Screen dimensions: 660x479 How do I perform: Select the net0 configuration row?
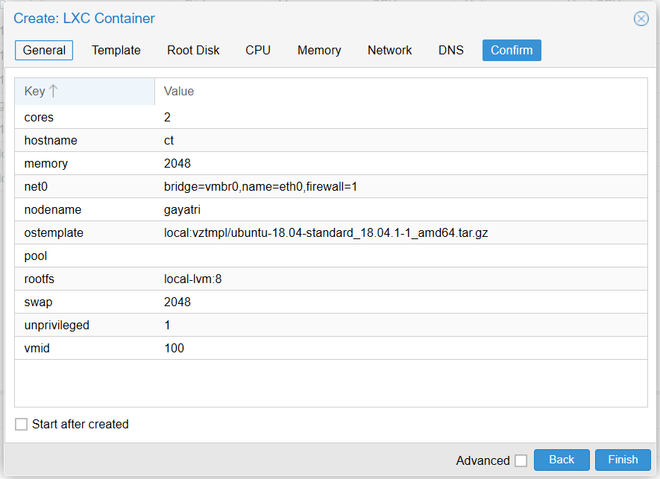[331, 186]
